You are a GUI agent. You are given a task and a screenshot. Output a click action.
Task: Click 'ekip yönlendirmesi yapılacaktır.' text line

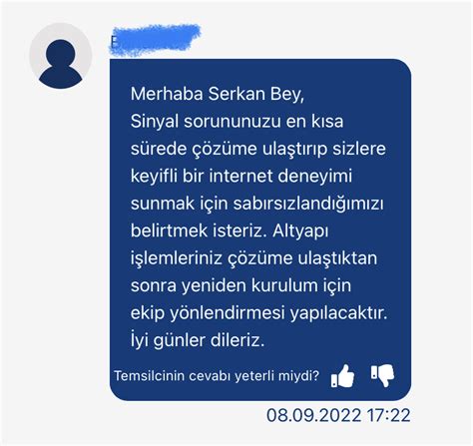[259, 313]
